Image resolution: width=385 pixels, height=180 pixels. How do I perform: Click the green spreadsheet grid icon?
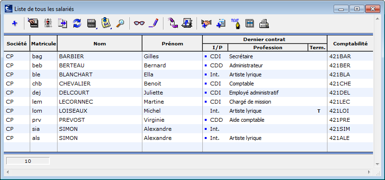[x=249, y=23]
